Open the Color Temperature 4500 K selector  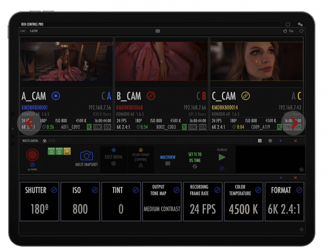tap(244, 209)
